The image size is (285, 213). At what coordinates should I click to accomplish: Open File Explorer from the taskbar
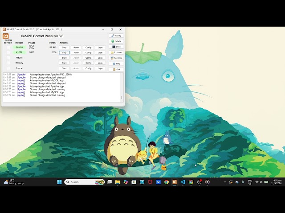[x=118, y=182]
